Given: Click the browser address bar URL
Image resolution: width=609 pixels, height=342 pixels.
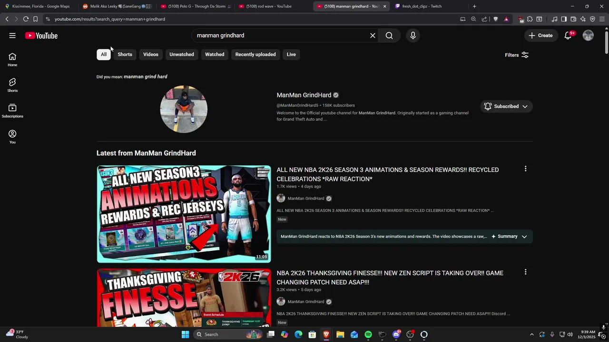Looking at the screenshot, I should point(110,19).
